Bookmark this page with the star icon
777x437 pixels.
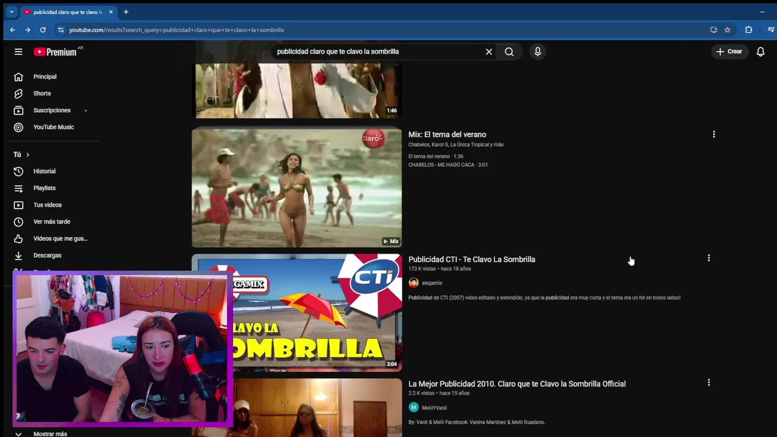[727, 30]
